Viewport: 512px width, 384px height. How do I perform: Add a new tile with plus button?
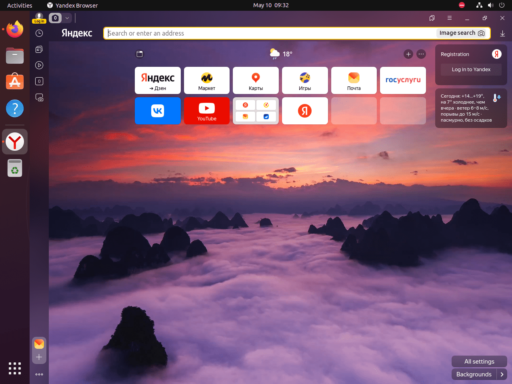[x=408, y=54]
